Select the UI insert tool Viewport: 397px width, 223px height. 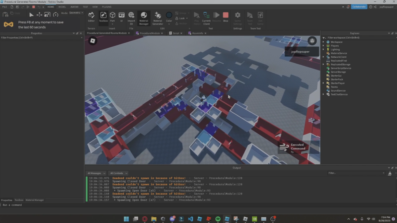coord(121,17)
